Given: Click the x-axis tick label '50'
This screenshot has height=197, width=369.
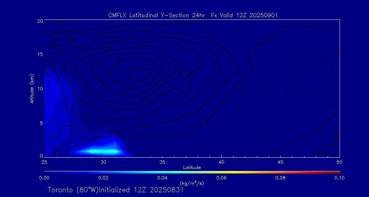Looking at the screenshot, I should pos(339,162).
